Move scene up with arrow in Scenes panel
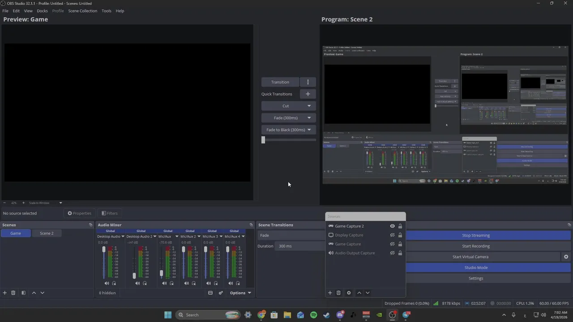The image size is (573, 322). point(34,293)
